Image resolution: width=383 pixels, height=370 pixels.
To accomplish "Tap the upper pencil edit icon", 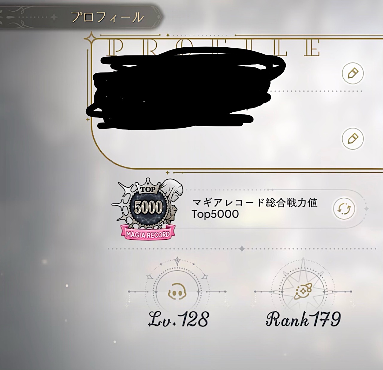I will [x=353, y=73].
